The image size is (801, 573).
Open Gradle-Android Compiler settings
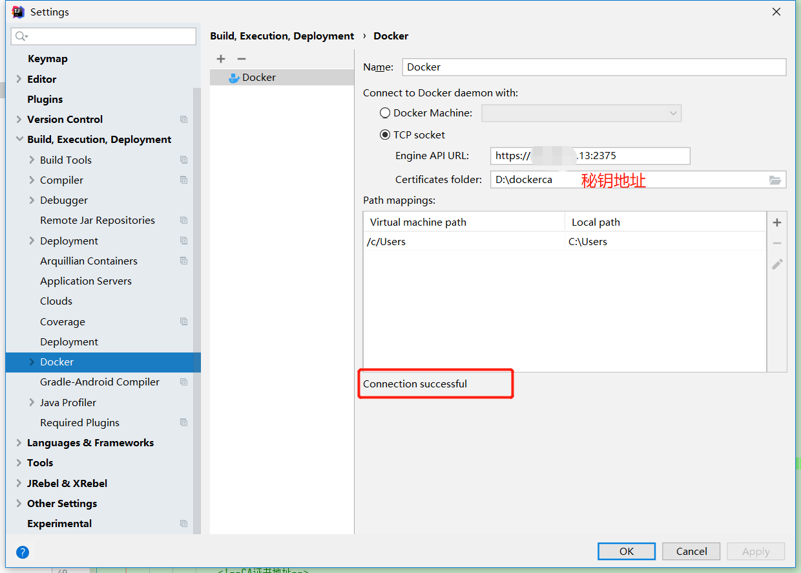coord(99,382)
